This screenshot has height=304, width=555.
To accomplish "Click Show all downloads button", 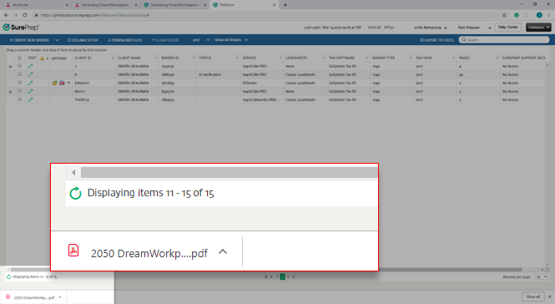I will click(532, 297).
